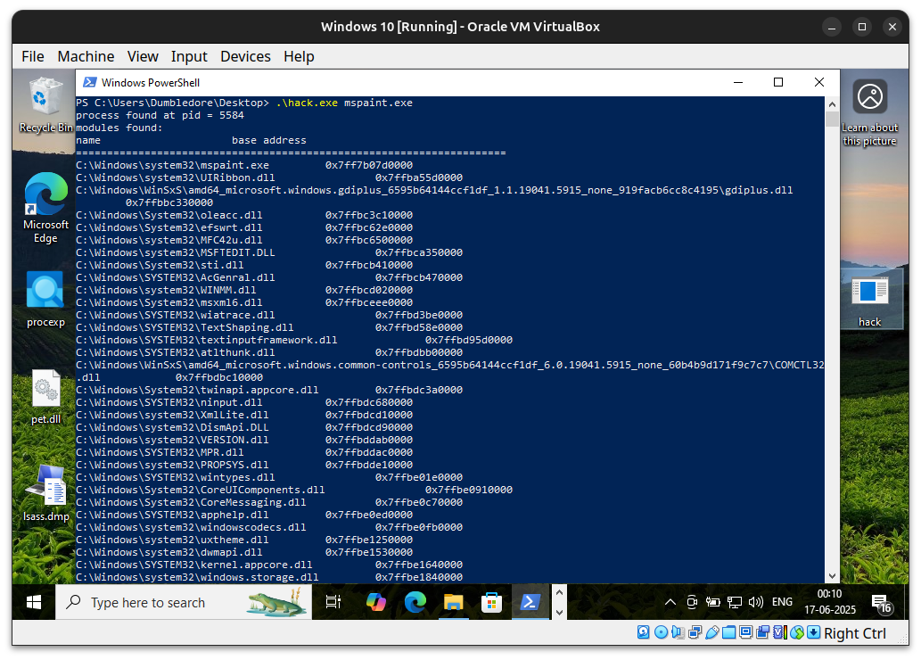Viewport: 921px width, 660px height.
Task: Open the clock showing 00:10
Action: pos(829,602)
